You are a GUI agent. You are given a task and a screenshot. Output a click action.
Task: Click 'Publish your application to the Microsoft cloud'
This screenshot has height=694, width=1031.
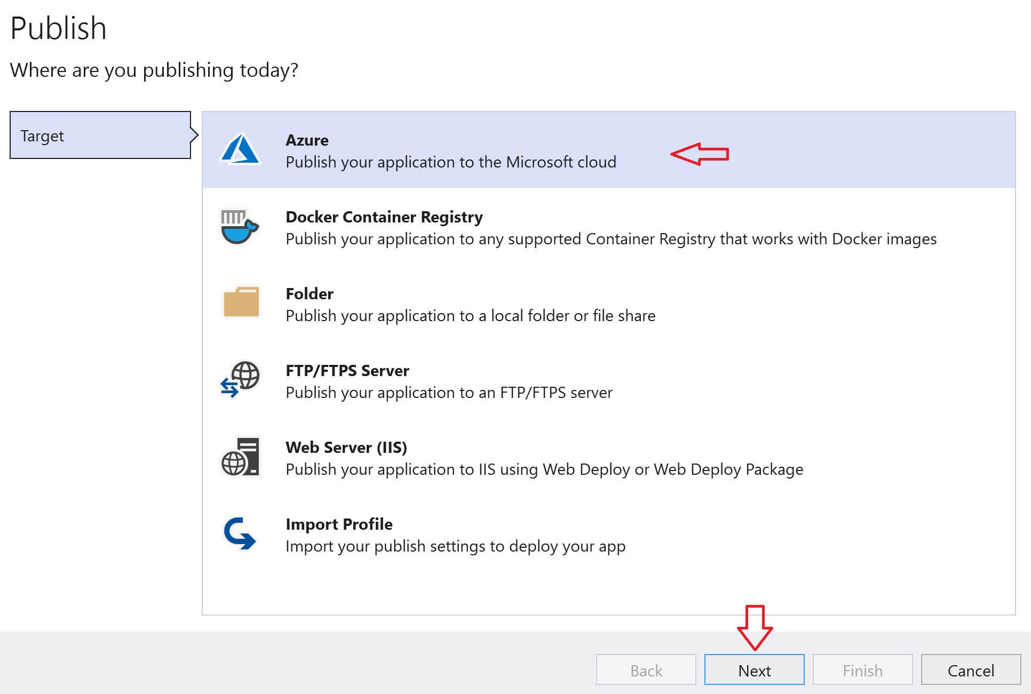(451, 162)
